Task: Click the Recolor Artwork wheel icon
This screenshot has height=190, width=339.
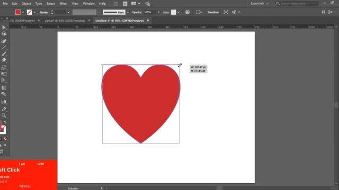Action: [x=188, y=12]
